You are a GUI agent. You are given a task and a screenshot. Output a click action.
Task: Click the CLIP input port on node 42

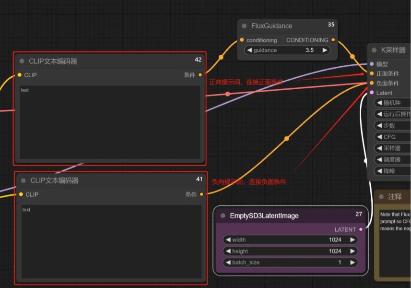point(19,75)
